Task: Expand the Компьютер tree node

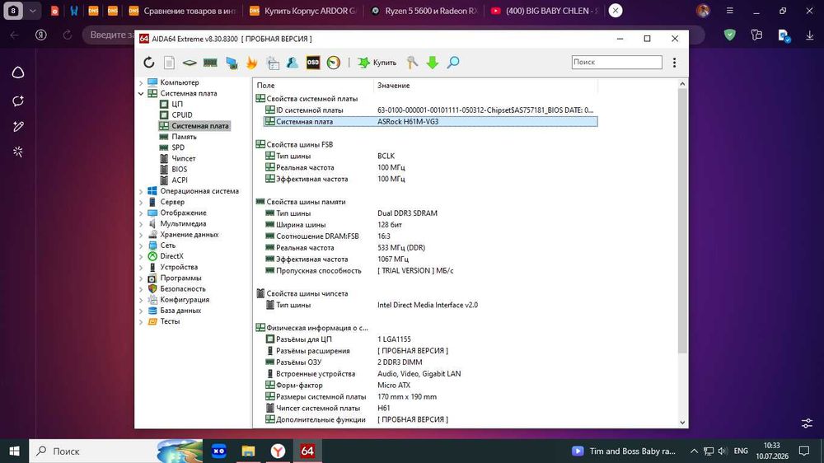Action: pyautogui.click(x=141, y=82)
